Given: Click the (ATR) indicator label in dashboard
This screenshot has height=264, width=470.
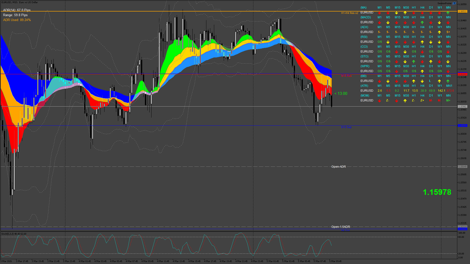Looking at the screenshot, I should (x=365, y=86).
